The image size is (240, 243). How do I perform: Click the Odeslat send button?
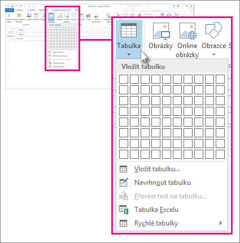pos(11,33)
